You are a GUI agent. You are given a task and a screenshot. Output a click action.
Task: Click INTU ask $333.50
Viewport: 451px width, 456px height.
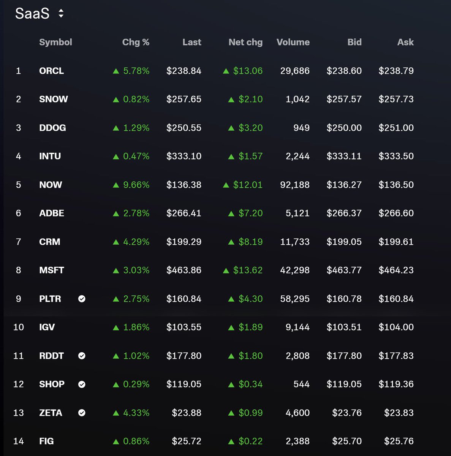(396, 156)
